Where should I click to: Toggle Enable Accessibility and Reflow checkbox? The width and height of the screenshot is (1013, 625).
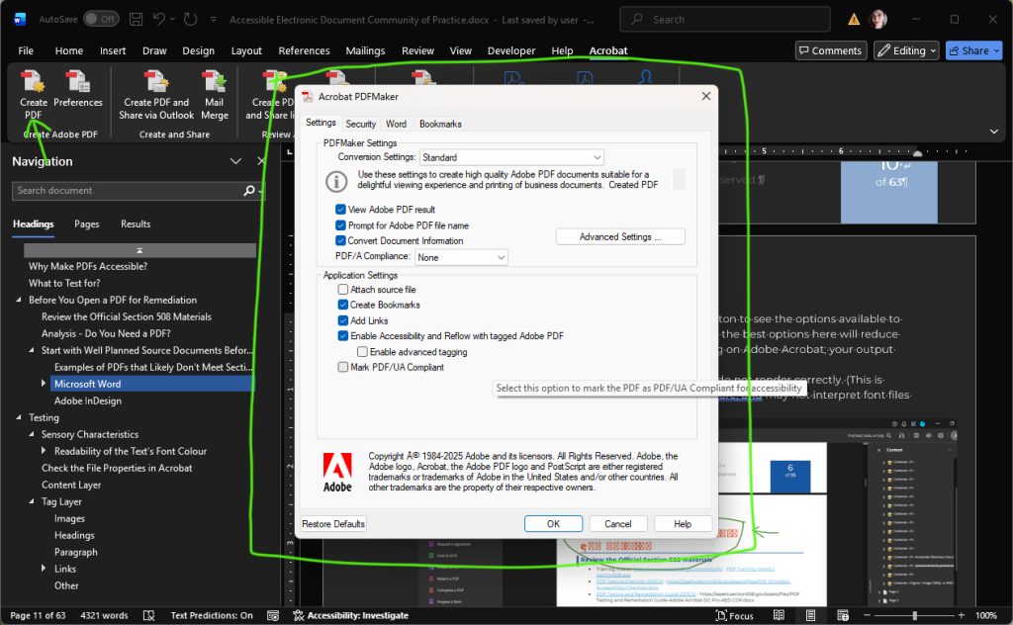pos(343,336)
